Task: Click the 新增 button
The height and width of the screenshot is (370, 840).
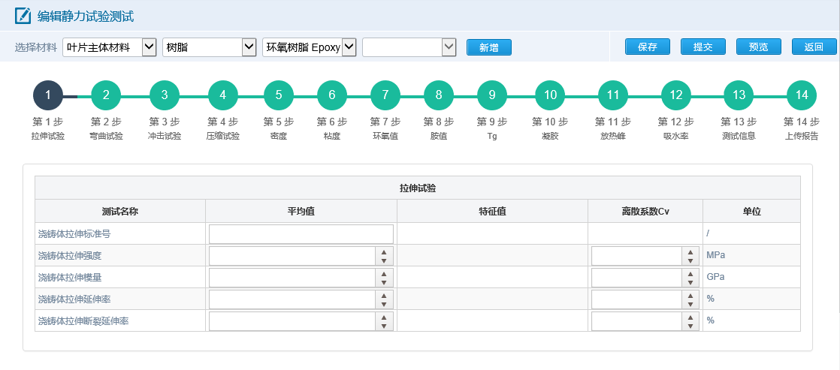Action: [x=489, y=47]
